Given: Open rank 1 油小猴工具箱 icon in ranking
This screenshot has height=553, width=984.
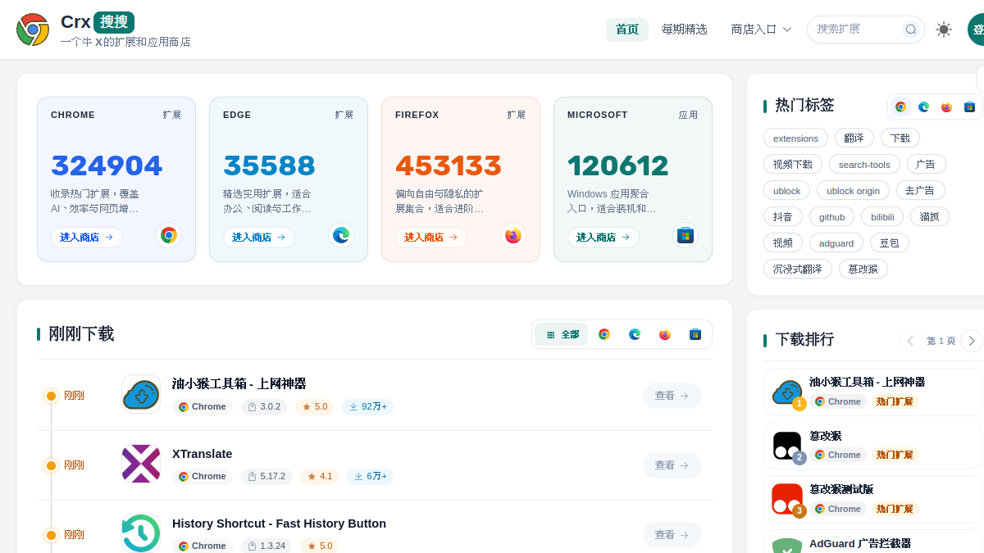Looking at the screenshot, I should click(x=787, y=392).
